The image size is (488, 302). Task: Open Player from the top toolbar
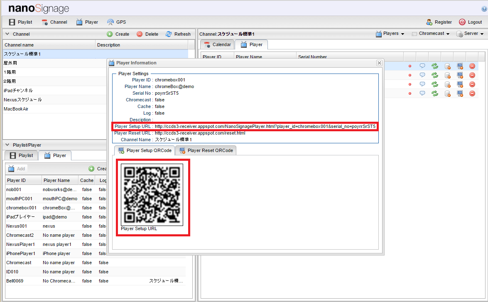click(87, 22)
